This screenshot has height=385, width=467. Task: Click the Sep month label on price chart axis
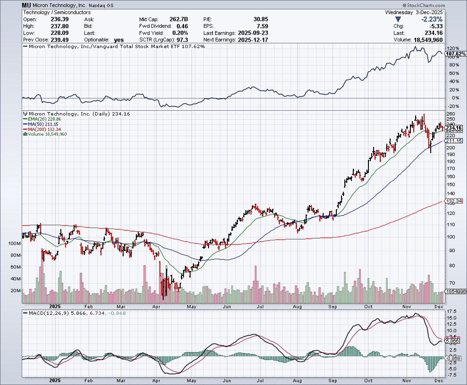click(x=334, y=306)
